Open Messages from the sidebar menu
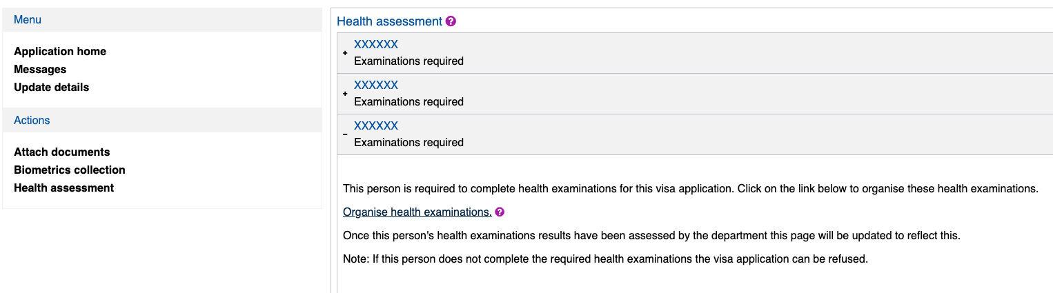This screenshot has width=1053, height=293. point(40,70)
